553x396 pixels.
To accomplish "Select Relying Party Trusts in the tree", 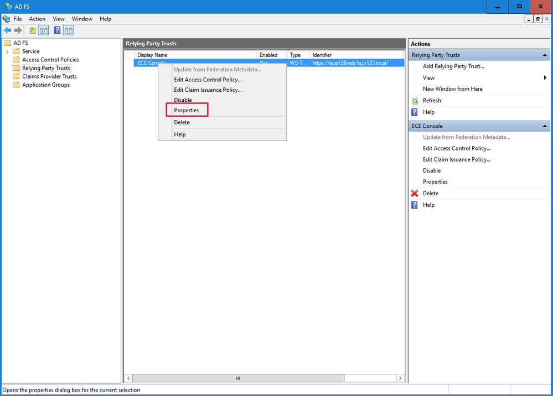I will (x=46, y=69).
